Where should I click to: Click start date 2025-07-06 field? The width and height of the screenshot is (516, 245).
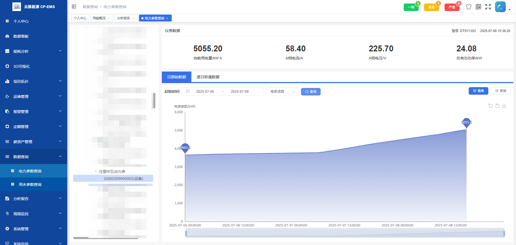pyautogui.click(x=205, y=91)
